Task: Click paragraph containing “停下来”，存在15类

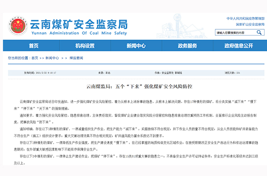Action: point(136,159)
